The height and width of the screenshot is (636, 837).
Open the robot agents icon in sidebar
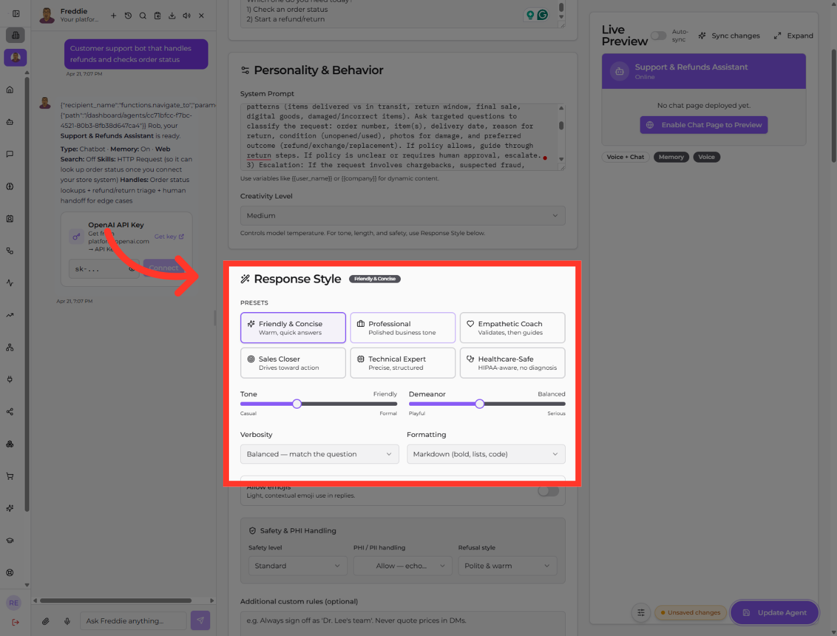(x=10, y=122)
